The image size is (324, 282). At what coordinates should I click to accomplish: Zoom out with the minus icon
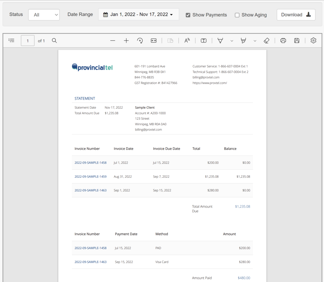coord(113,41)
